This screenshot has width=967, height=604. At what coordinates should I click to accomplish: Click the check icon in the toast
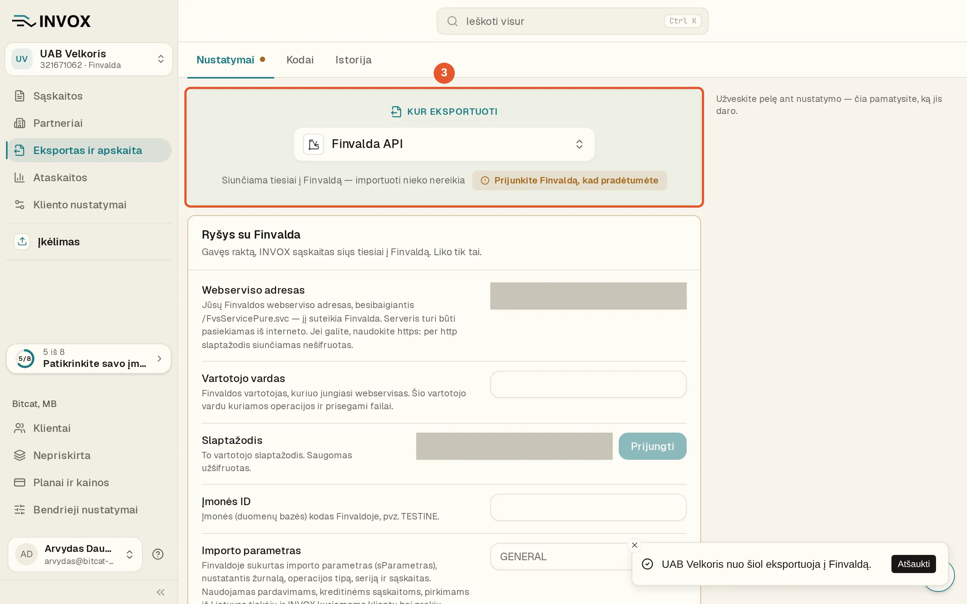tap(647, 564)
